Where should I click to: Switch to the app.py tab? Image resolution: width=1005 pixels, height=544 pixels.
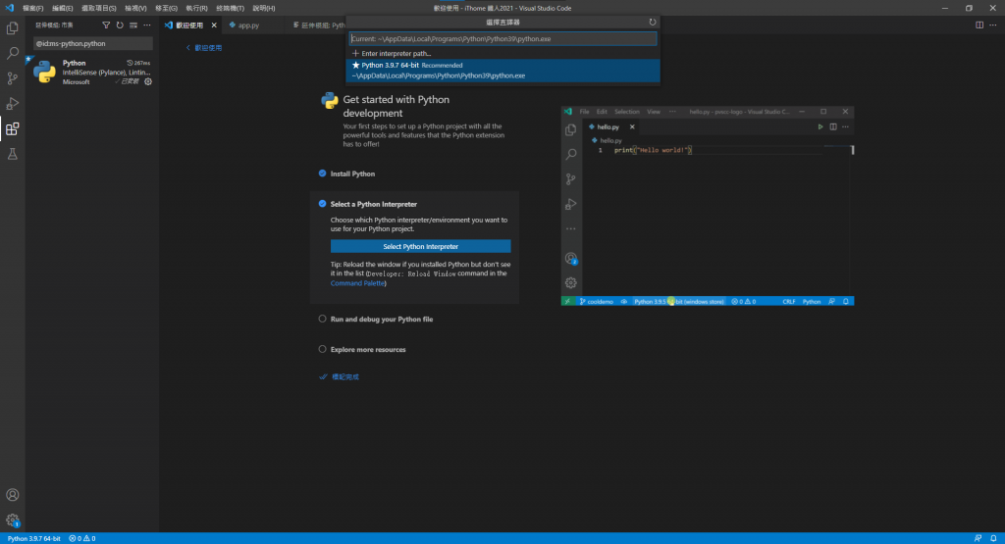(x=248, y=25)
